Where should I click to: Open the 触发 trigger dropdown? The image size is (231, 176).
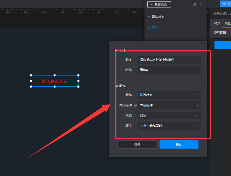click(x=169, y=60)
